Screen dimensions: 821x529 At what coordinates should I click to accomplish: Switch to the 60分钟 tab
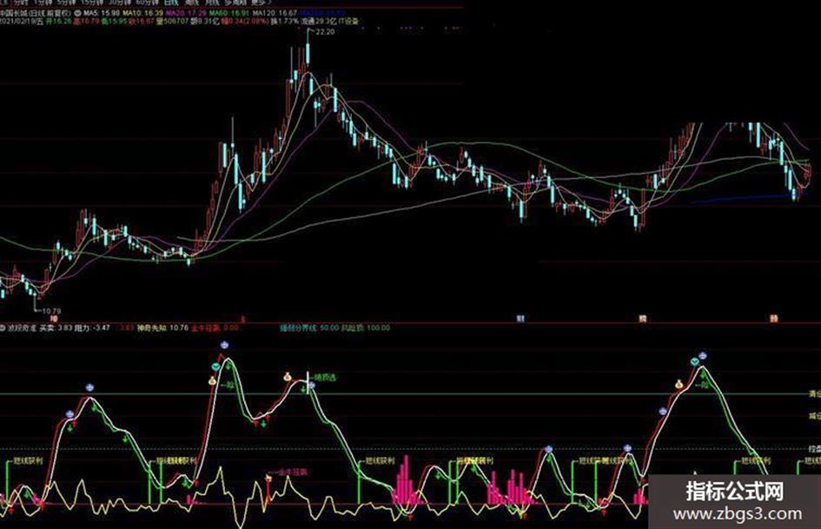tap(147, 3)
